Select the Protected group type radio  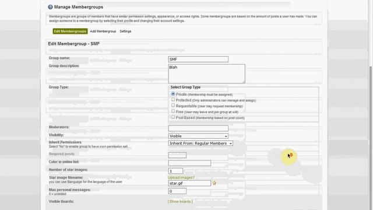pyautogui.click(x=173, y=100)
